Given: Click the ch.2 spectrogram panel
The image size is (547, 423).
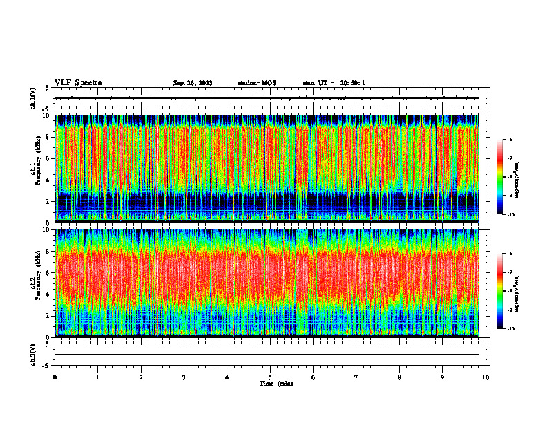Looking at the screenshot, I should [267, 283].
